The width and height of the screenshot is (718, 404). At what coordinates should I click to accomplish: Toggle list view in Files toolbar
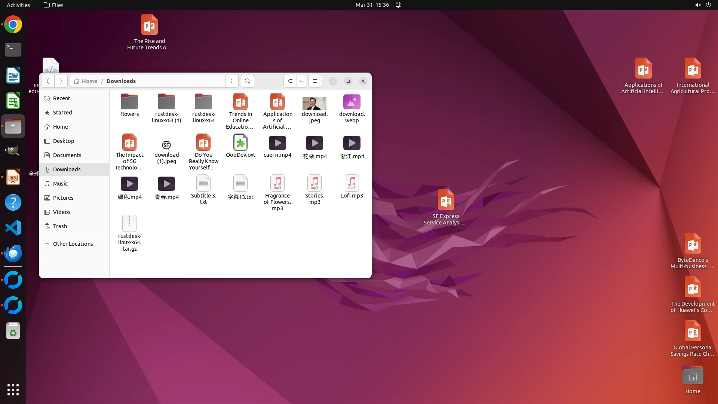pos(290,81)
